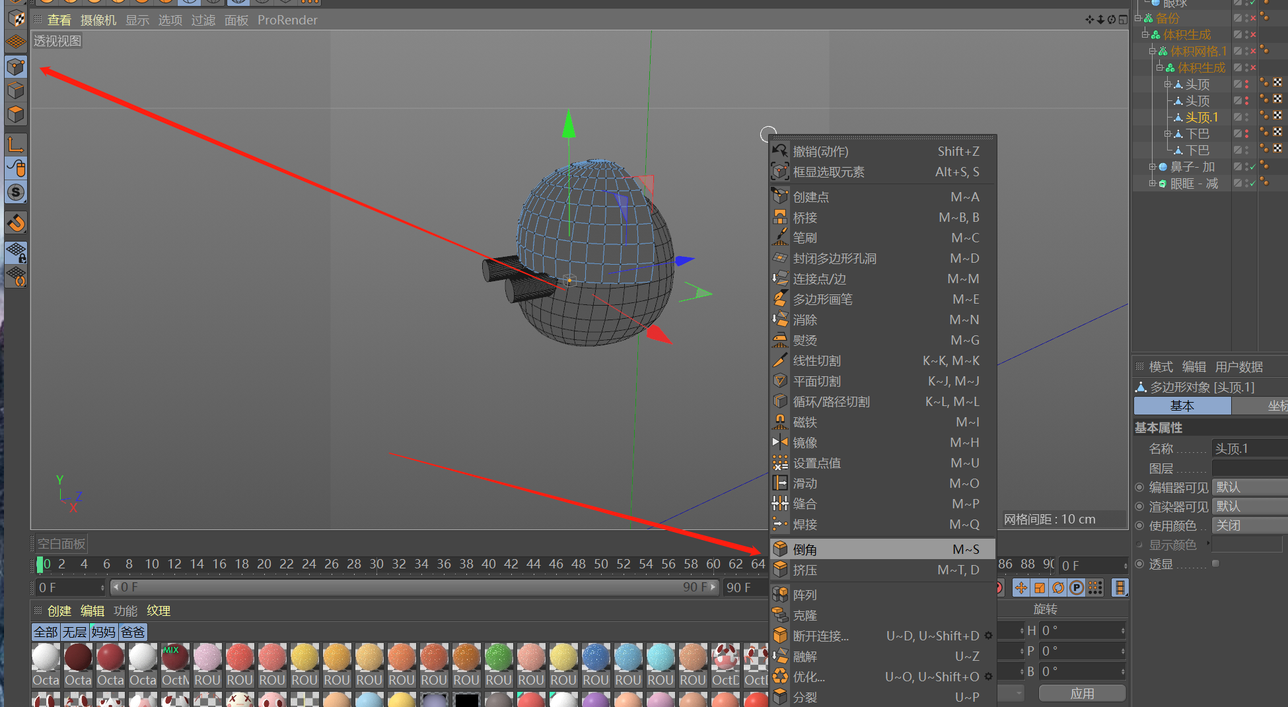This screenshot has height=707, width=1288.
Task: Click the Parameter key P icon
Action: [1077, 588]
